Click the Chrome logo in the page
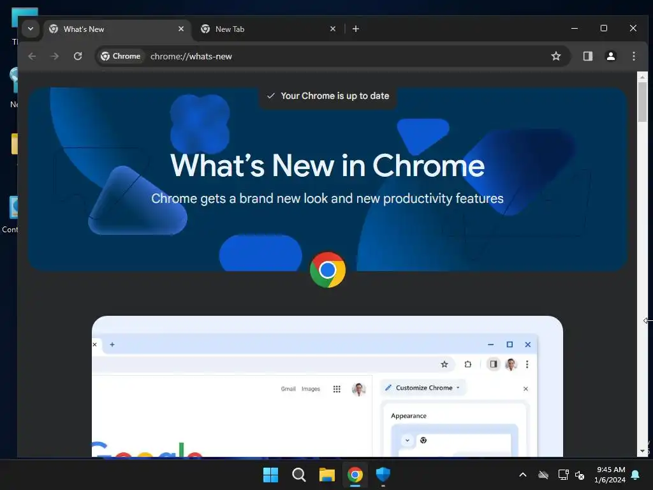This screenshot has width=653, height=490. tap(328, 270)
